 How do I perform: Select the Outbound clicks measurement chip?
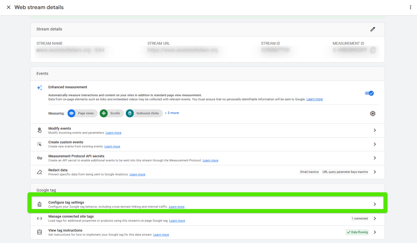tap(144, 113)
